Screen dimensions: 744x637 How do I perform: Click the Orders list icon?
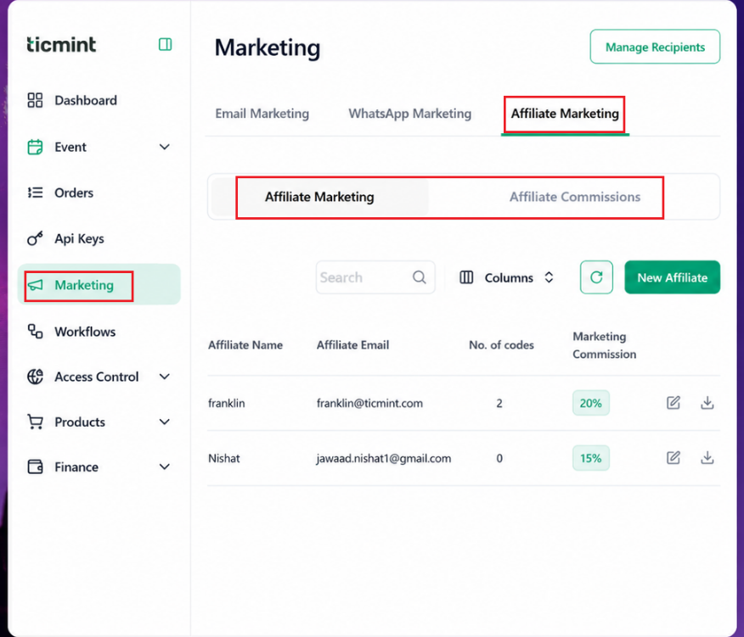pos(35,193)
